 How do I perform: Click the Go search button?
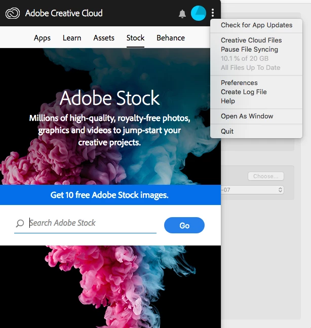(x=184, y=225)
